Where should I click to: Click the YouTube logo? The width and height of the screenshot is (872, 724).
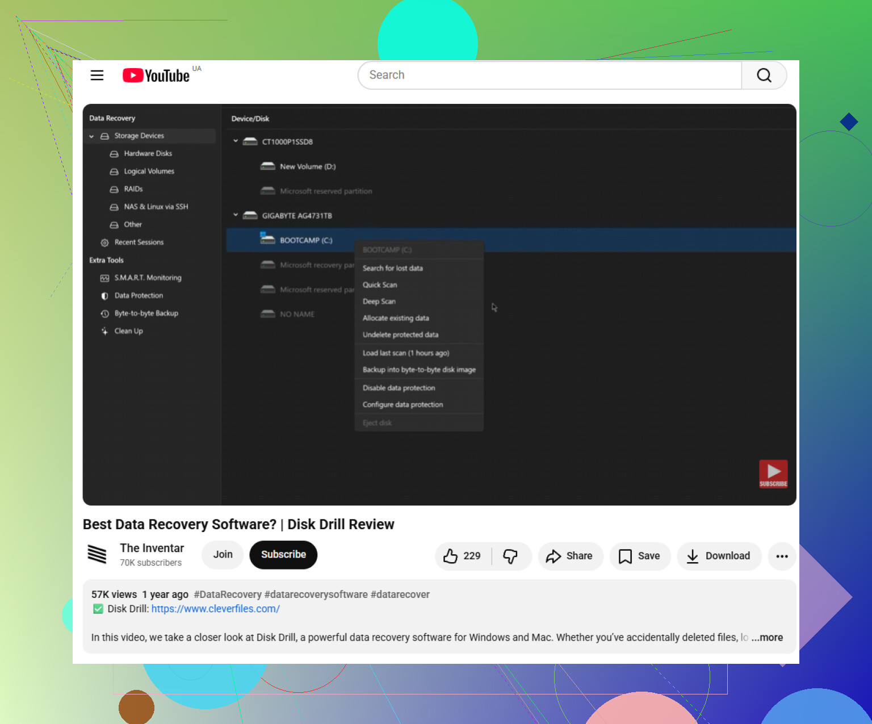156,76
